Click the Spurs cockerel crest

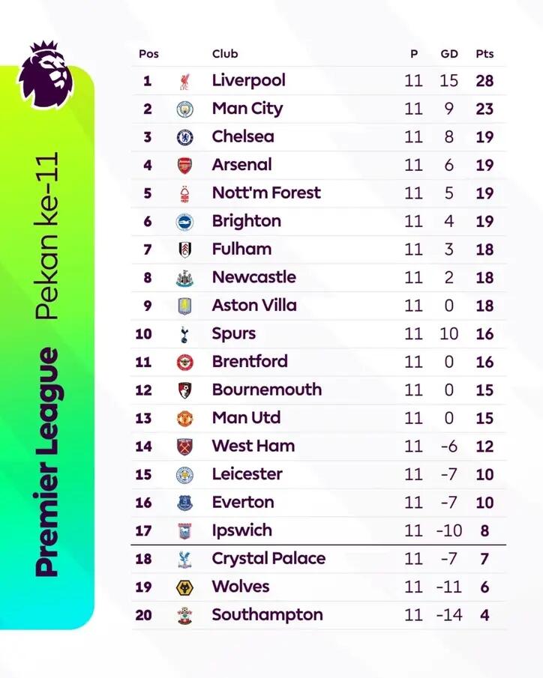[184, 334]
